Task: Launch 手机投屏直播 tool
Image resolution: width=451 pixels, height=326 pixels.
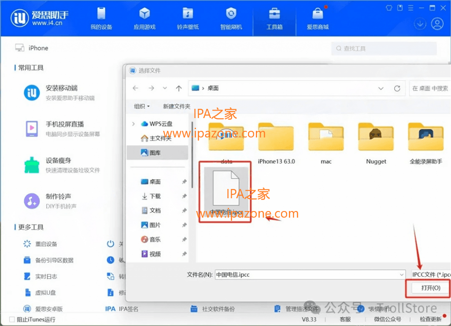Action: click(x=62, y=129)
